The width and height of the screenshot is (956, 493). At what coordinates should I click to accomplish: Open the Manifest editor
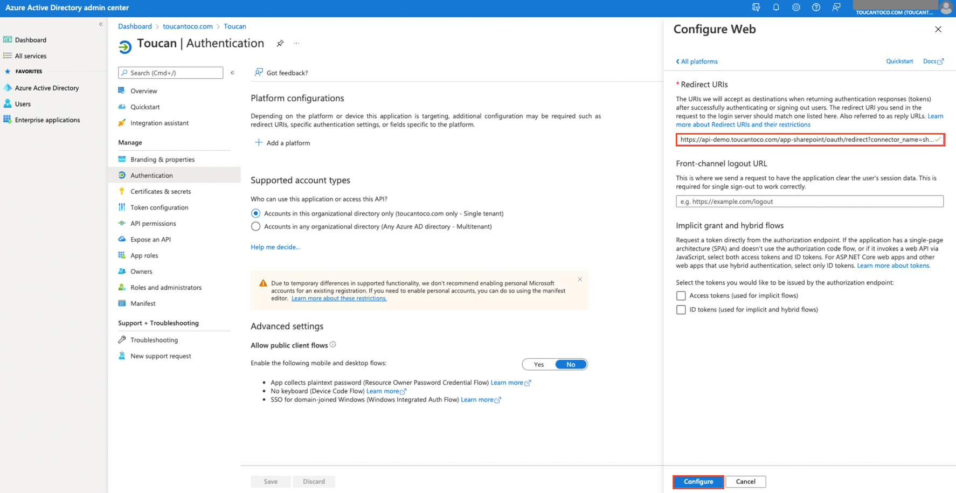[143, 303]
